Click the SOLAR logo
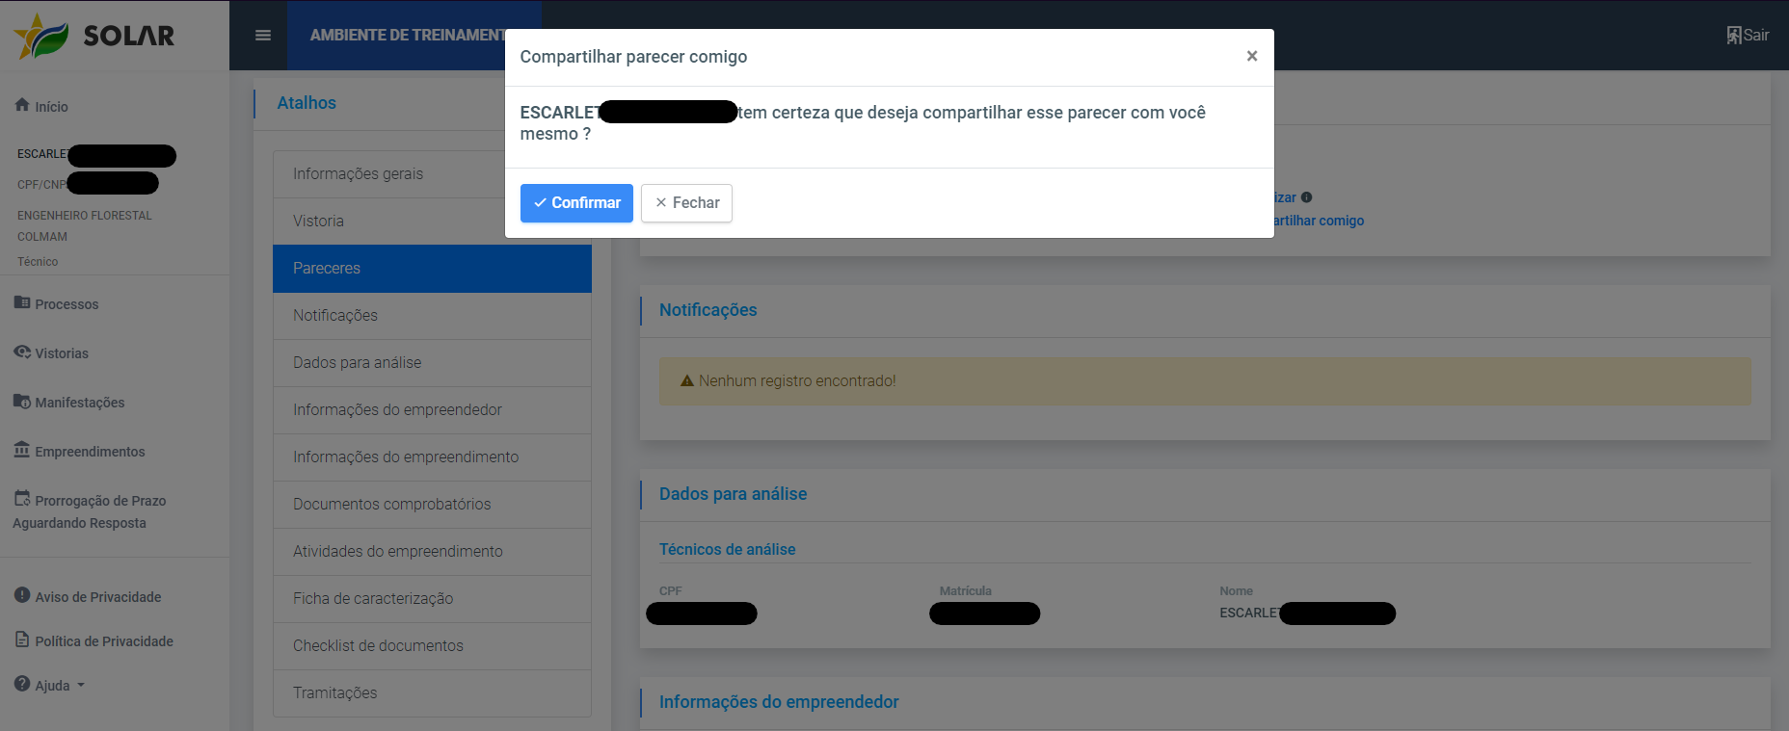Screen dimensions: 1789x731 [94, 36]
